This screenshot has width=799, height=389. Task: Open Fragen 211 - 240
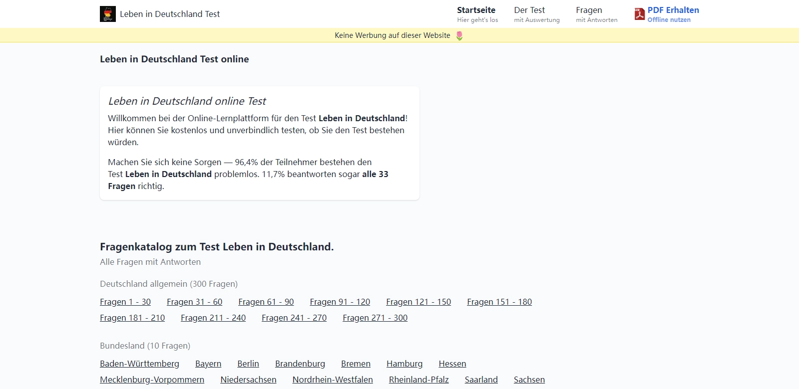(213, 318)
